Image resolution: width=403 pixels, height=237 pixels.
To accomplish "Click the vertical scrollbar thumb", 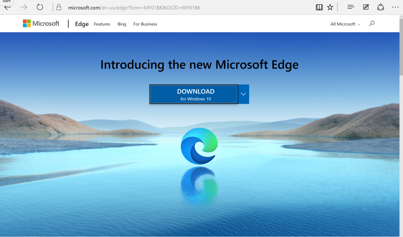I will pos(401,47).
